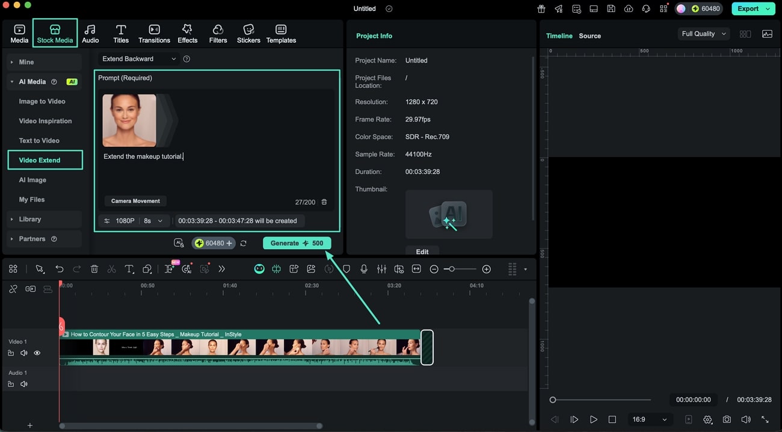Undo the last action
The image size is (782, 432).
click(60, 269)
